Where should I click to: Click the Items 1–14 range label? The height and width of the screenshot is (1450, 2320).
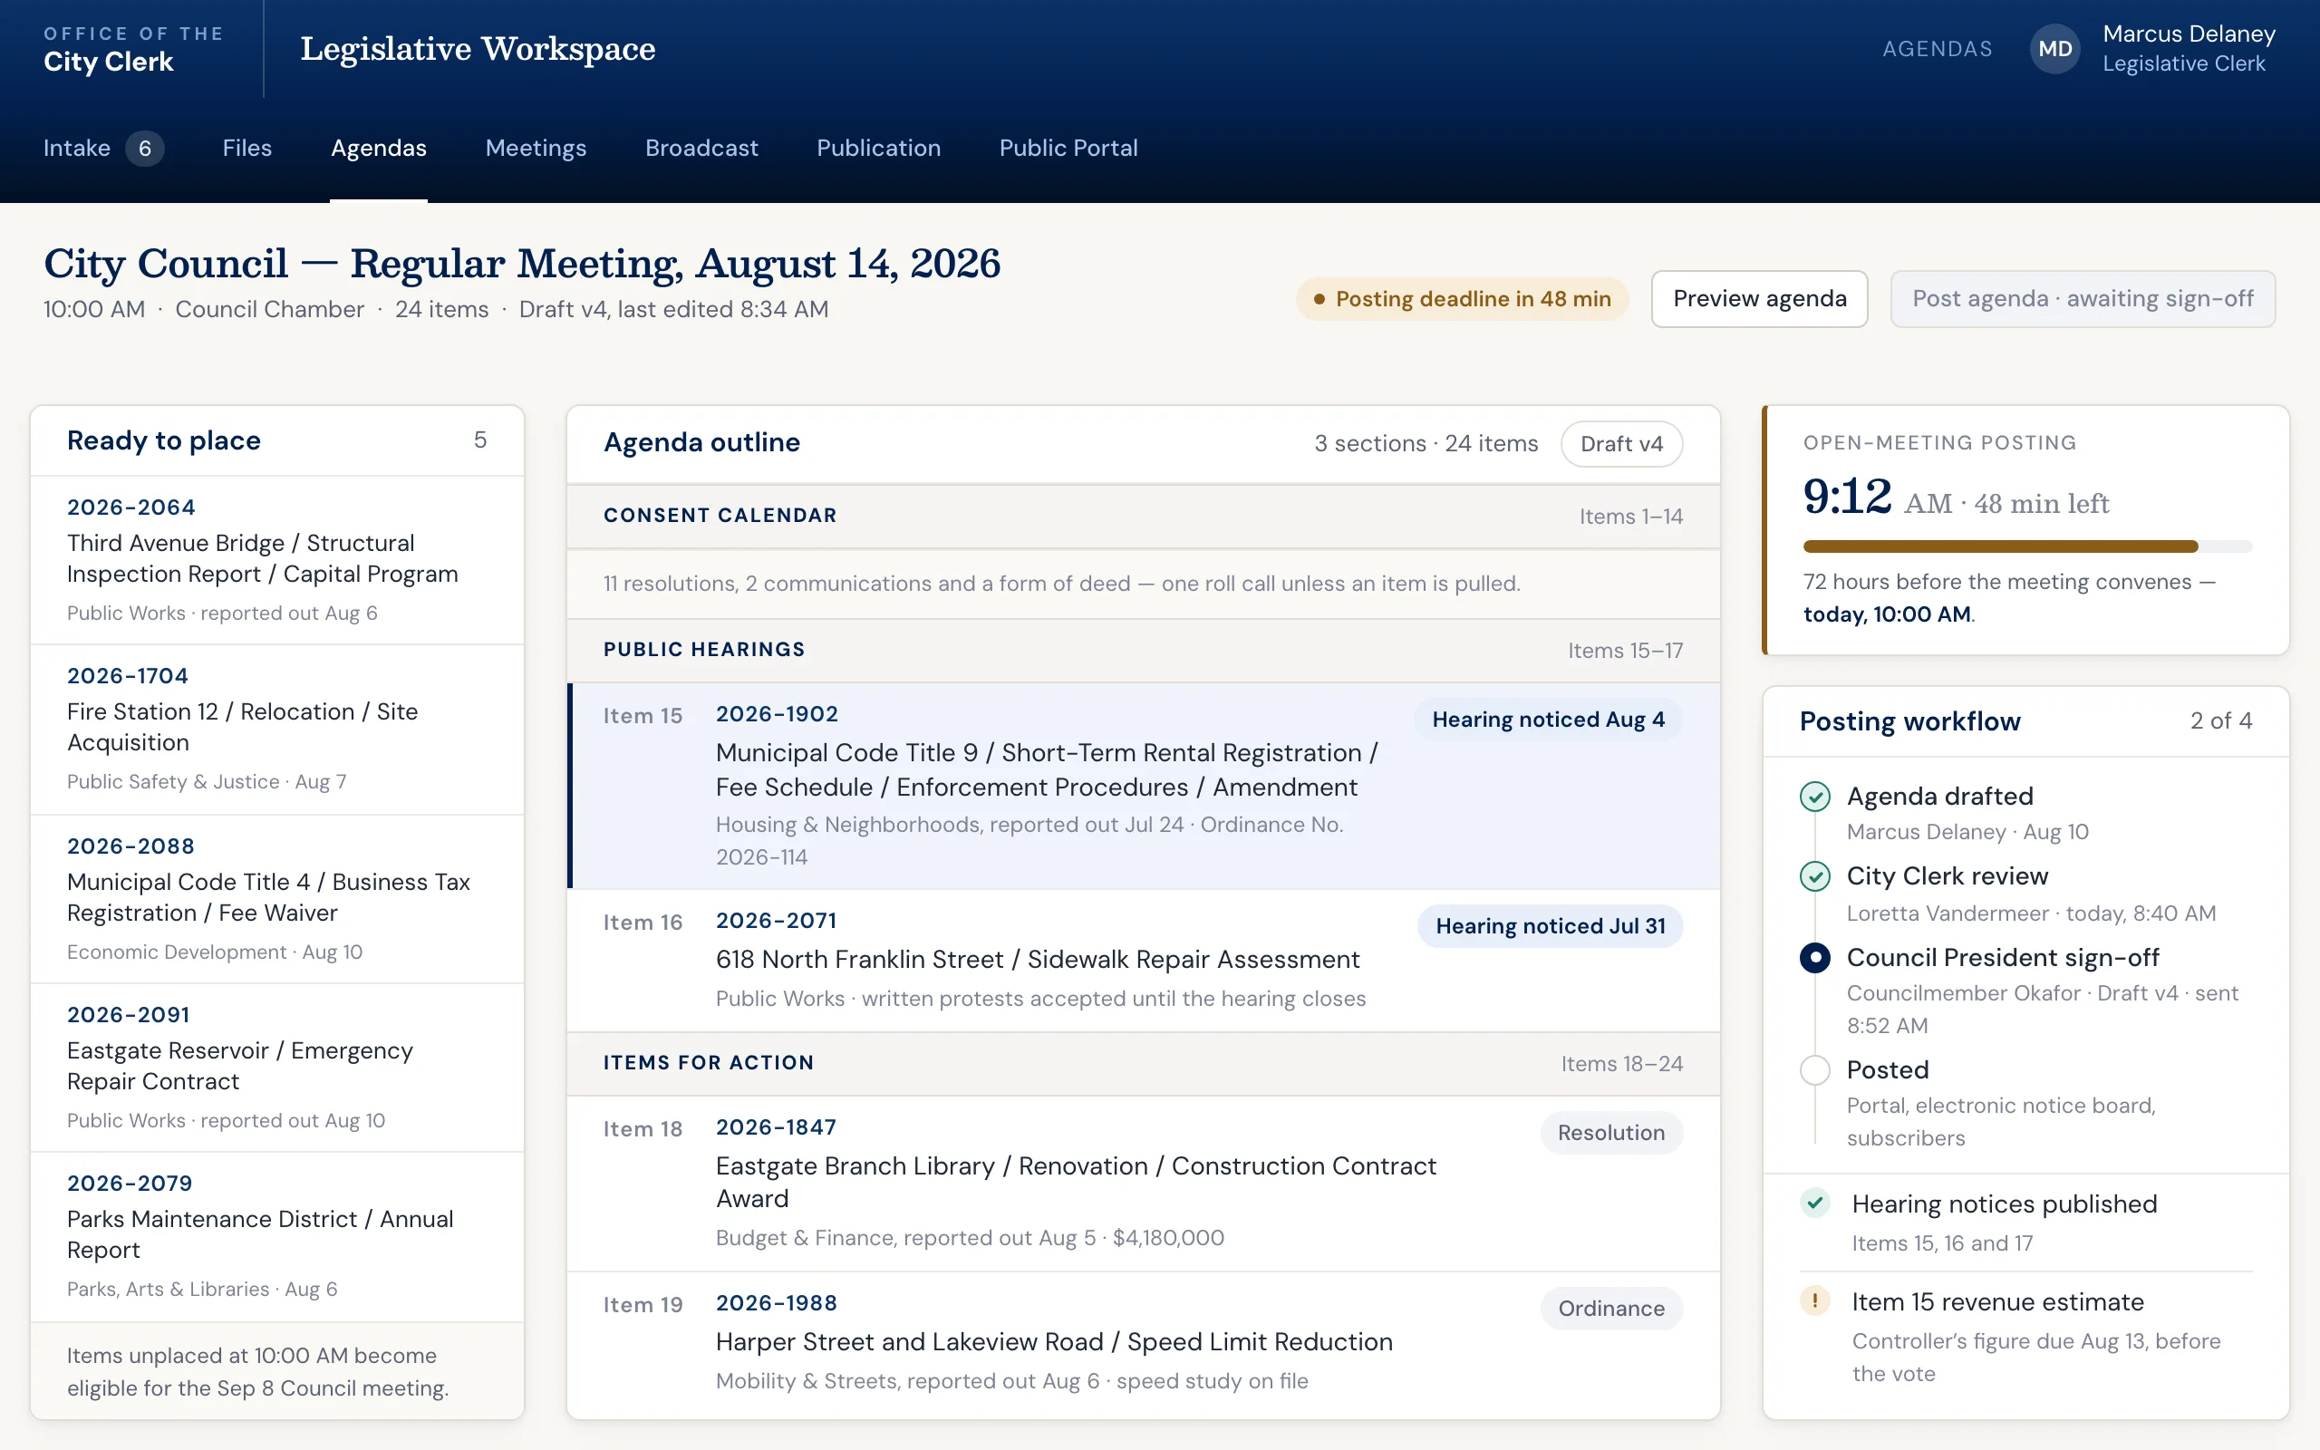pyautogui.click(x=1630, y=517)
